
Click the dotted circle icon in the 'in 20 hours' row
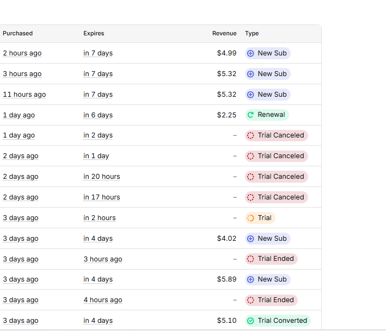click(x=250, y=177)
